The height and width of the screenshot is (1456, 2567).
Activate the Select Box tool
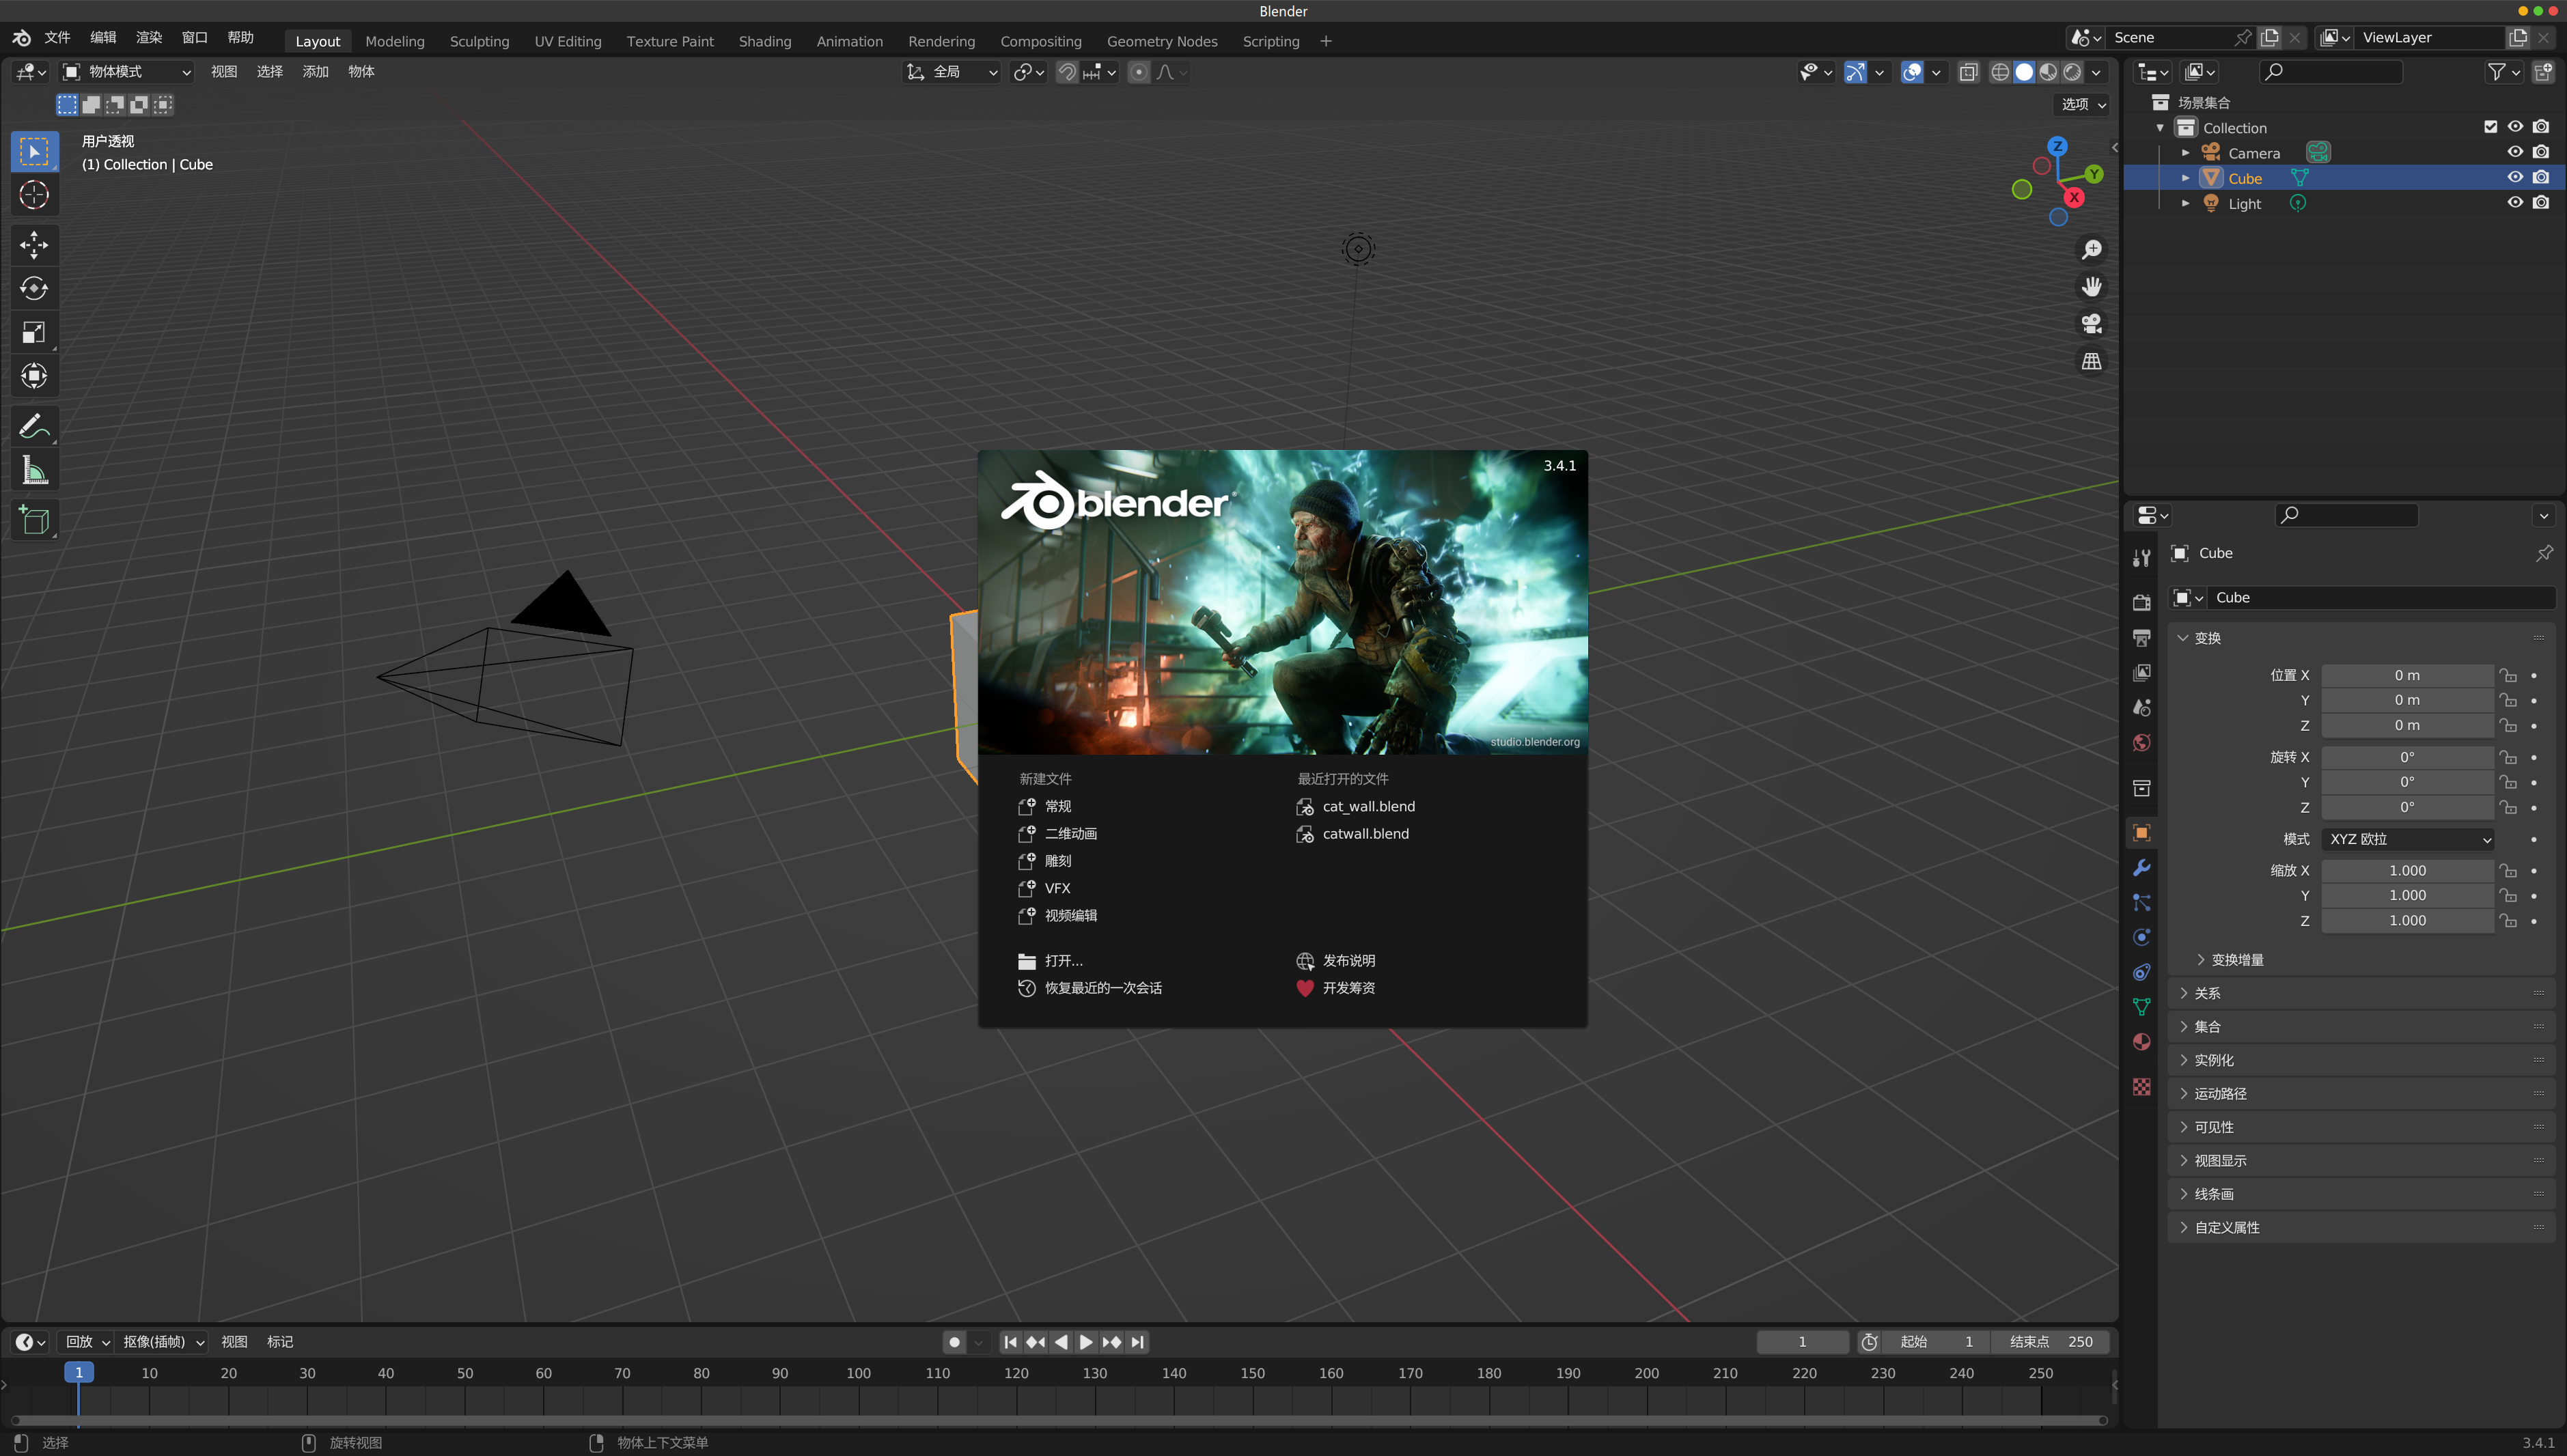[x=34, y=152]
